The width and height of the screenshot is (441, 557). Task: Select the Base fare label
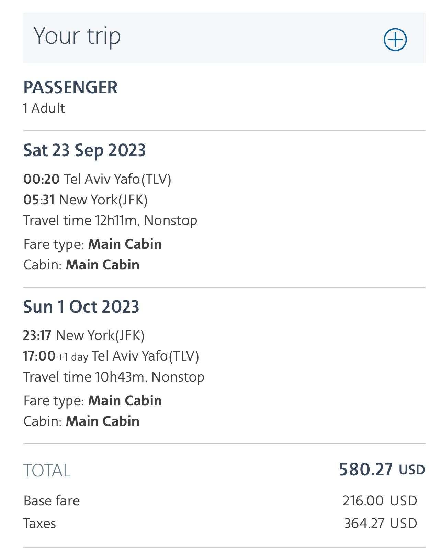coord(52,501)
